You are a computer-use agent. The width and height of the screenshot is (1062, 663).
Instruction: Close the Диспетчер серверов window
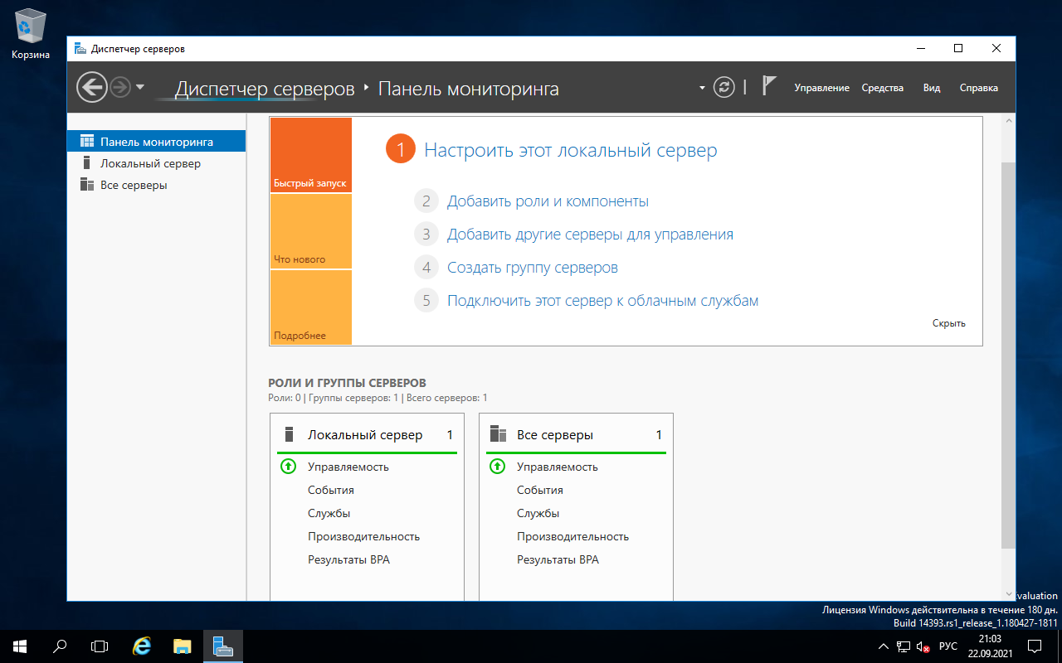996,48
